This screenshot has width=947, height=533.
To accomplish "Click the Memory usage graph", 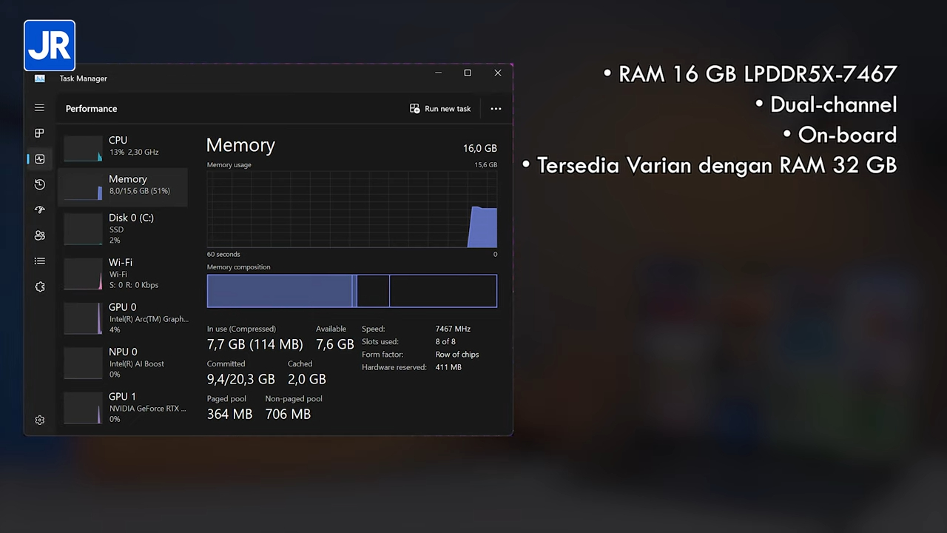I will tap(352, 209).
